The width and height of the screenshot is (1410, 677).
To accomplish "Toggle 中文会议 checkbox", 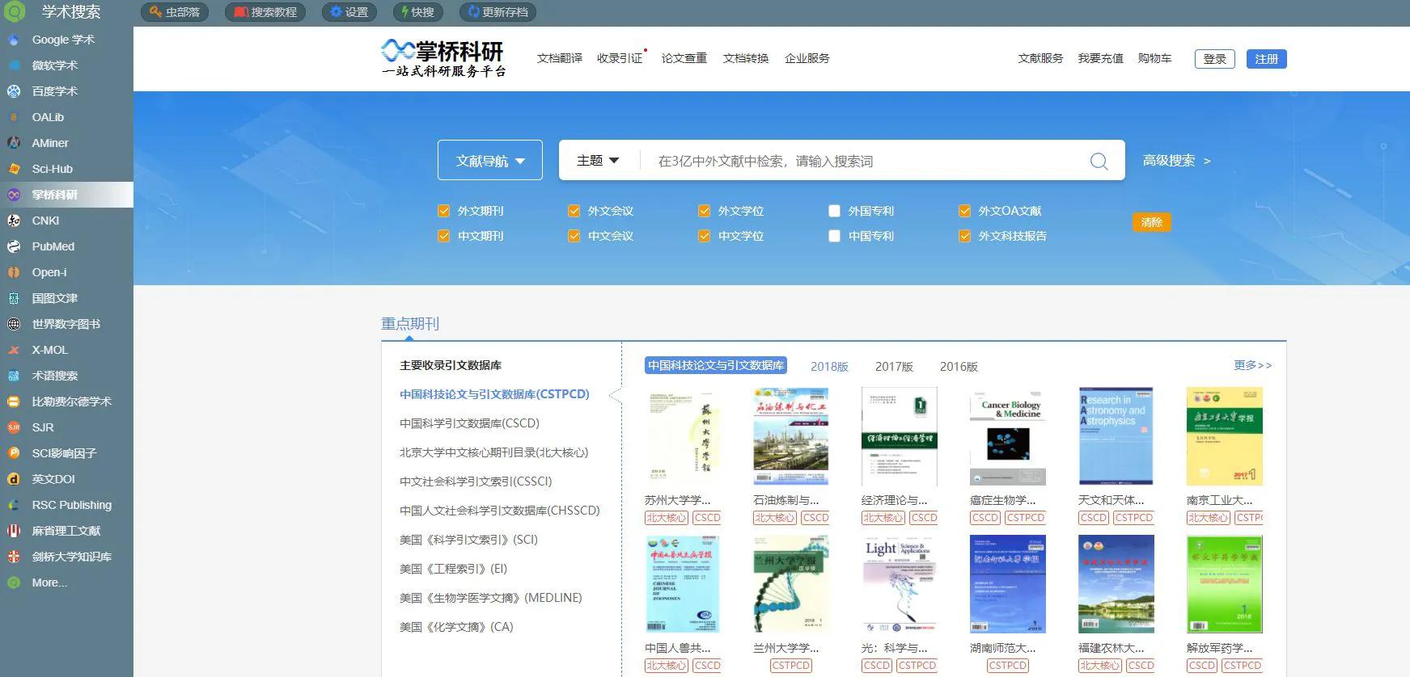I will point(574,236).
